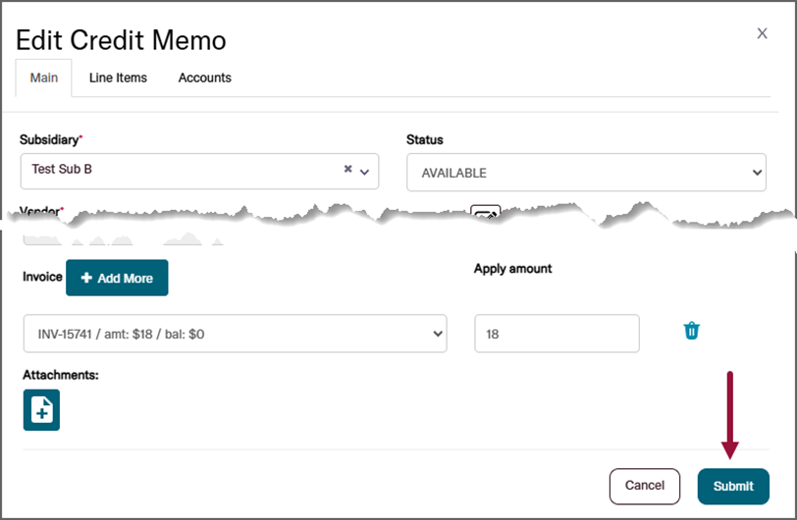797x520 pixels.
Task: Click the invoice dropdown's chevron arrow
Action: tap(438, 334)
